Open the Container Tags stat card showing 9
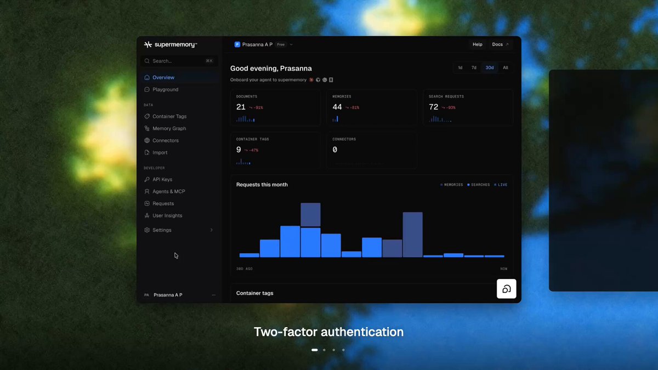This screenshot has height=370, width=658. 275,150
